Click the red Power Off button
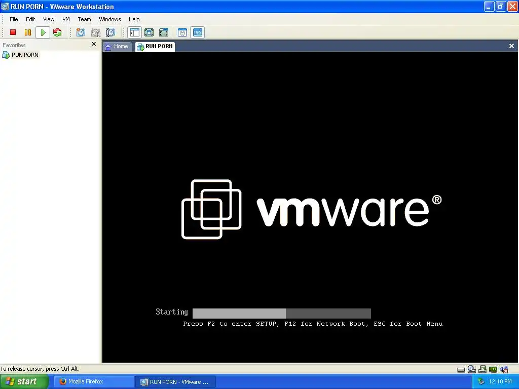519x389 pixels. coord(13,32)
